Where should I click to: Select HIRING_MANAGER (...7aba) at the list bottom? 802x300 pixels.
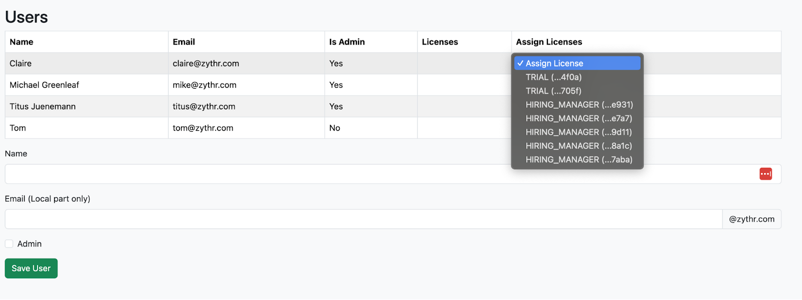(x=578, y=160)
